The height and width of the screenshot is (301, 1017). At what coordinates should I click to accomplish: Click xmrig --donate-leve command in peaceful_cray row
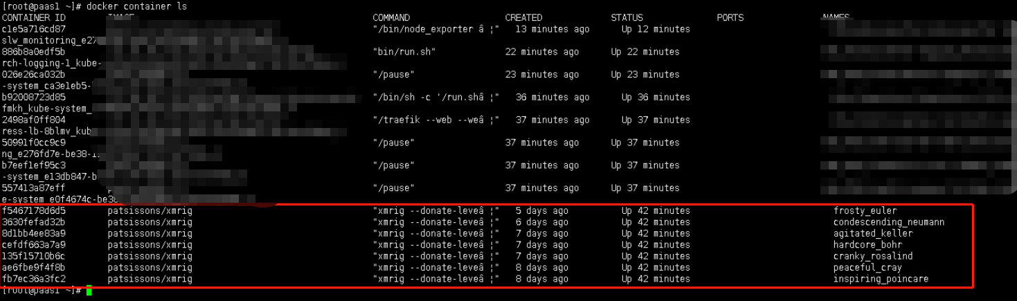436,268
